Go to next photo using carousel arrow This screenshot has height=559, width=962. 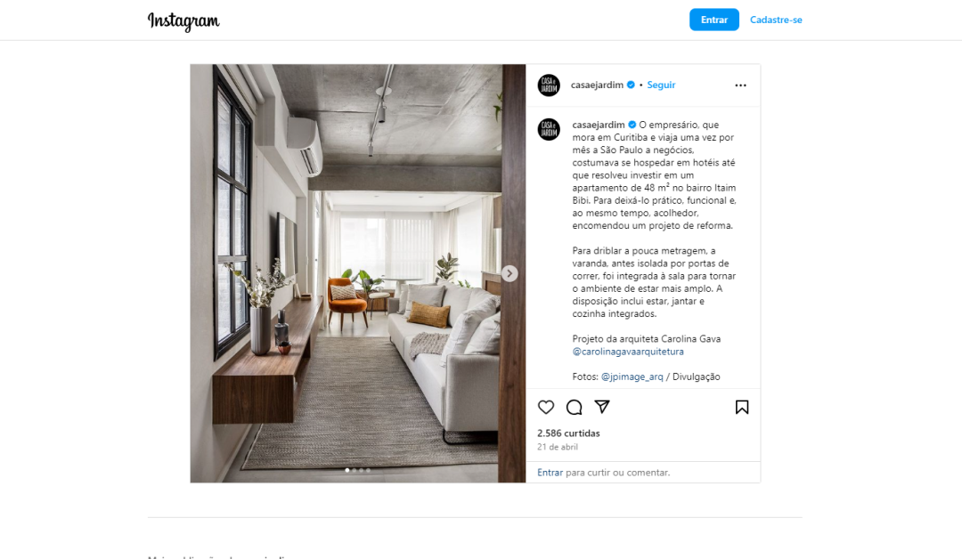510,273
